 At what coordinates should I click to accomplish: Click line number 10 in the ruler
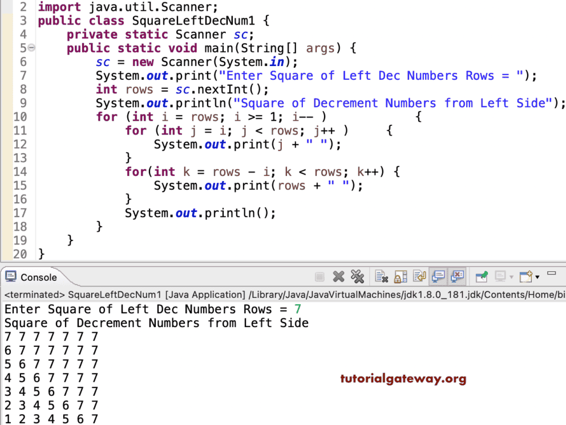coord(20,116)
